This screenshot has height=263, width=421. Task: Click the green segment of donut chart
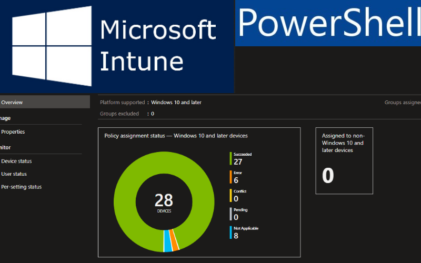click(x=164, y=163)
